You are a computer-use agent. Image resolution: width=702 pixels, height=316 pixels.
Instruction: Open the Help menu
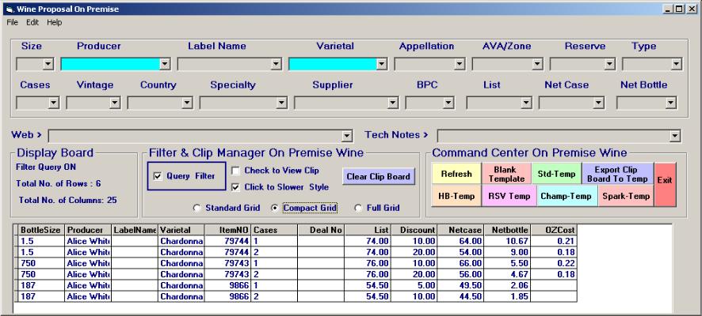54,22
